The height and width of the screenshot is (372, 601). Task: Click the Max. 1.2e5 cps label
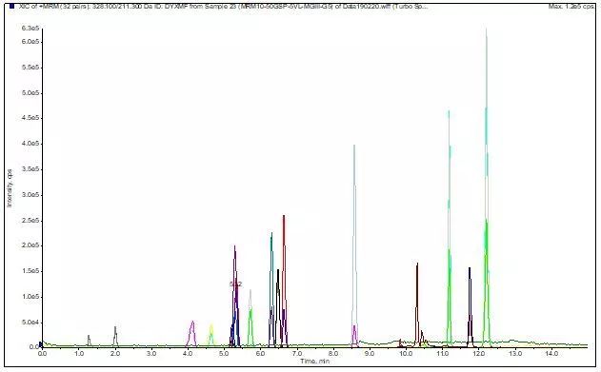point(571,7)
